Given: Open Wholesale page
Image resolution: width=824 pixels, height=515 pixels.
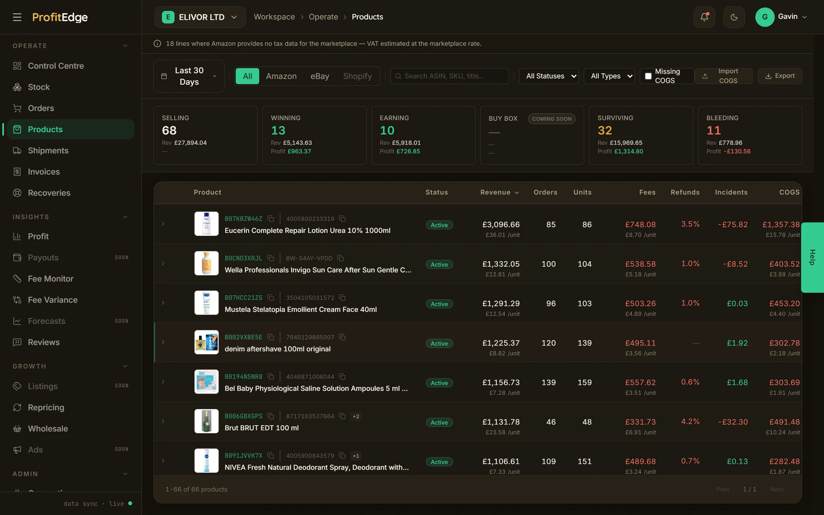Looking at the screenshot, I should pos(70,428).
